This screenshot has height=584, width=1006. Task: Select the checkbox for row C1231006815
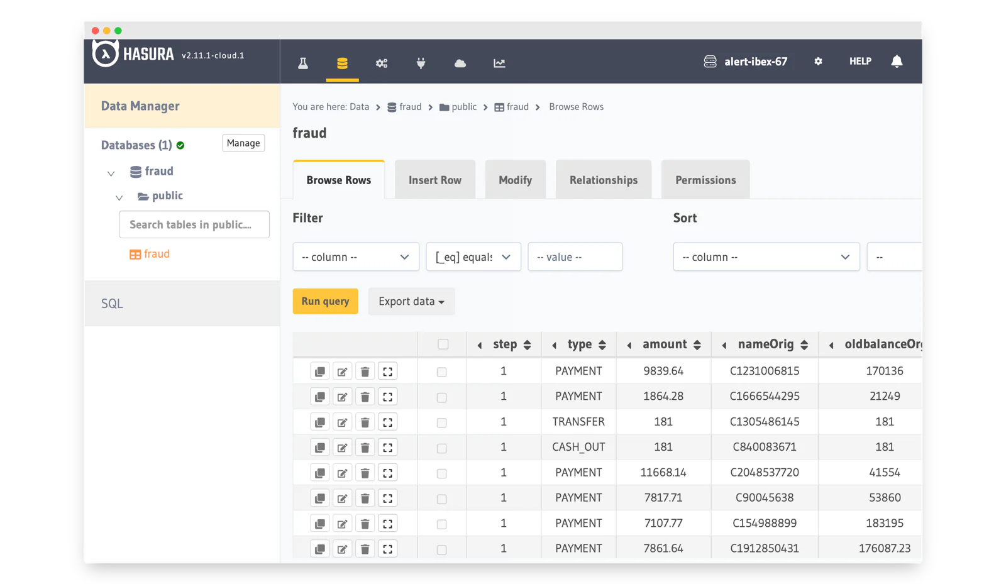[441, 372]
